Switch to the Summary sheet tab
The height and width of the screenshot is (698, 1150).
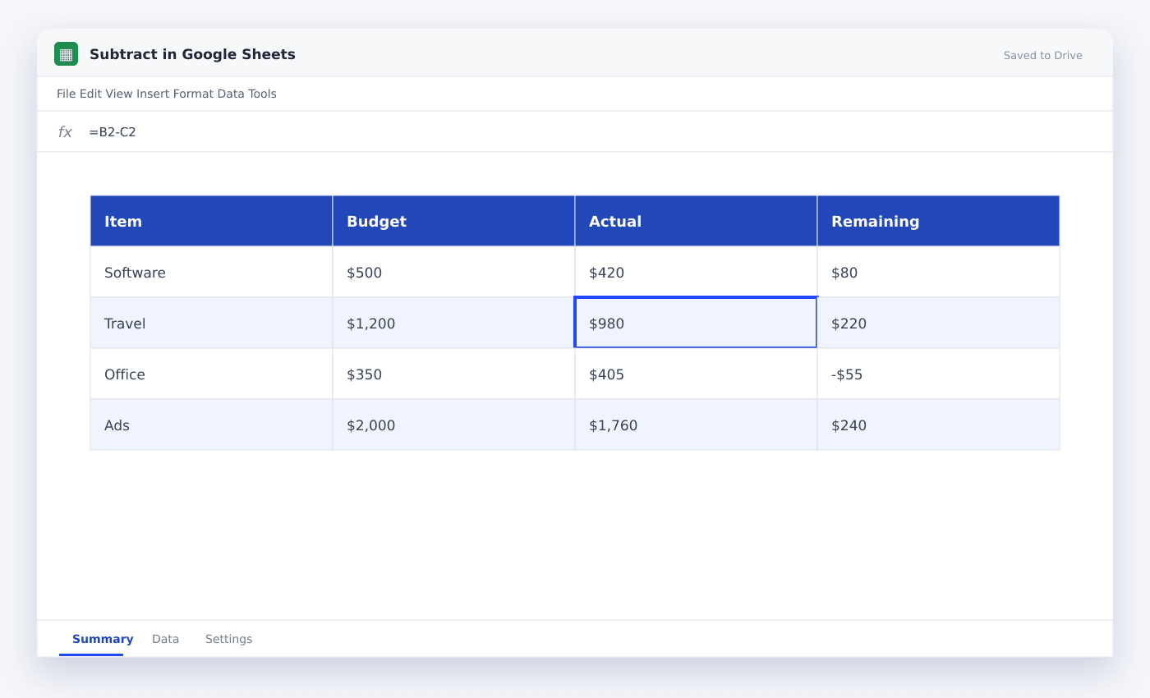103,639
